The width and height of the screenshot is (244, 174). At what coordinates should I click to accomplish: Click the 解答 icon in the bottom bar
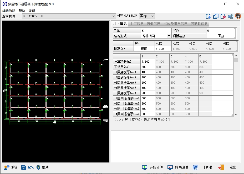[7, 167]
